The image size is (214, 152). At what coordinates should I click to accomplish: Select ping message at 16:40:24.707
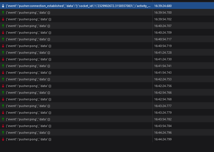pos(107,26)
